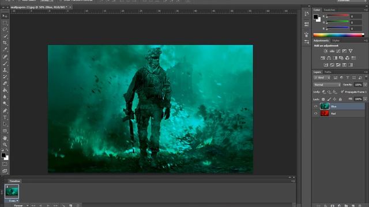
Task: Select the Crop tool
Action: (5, 43)
